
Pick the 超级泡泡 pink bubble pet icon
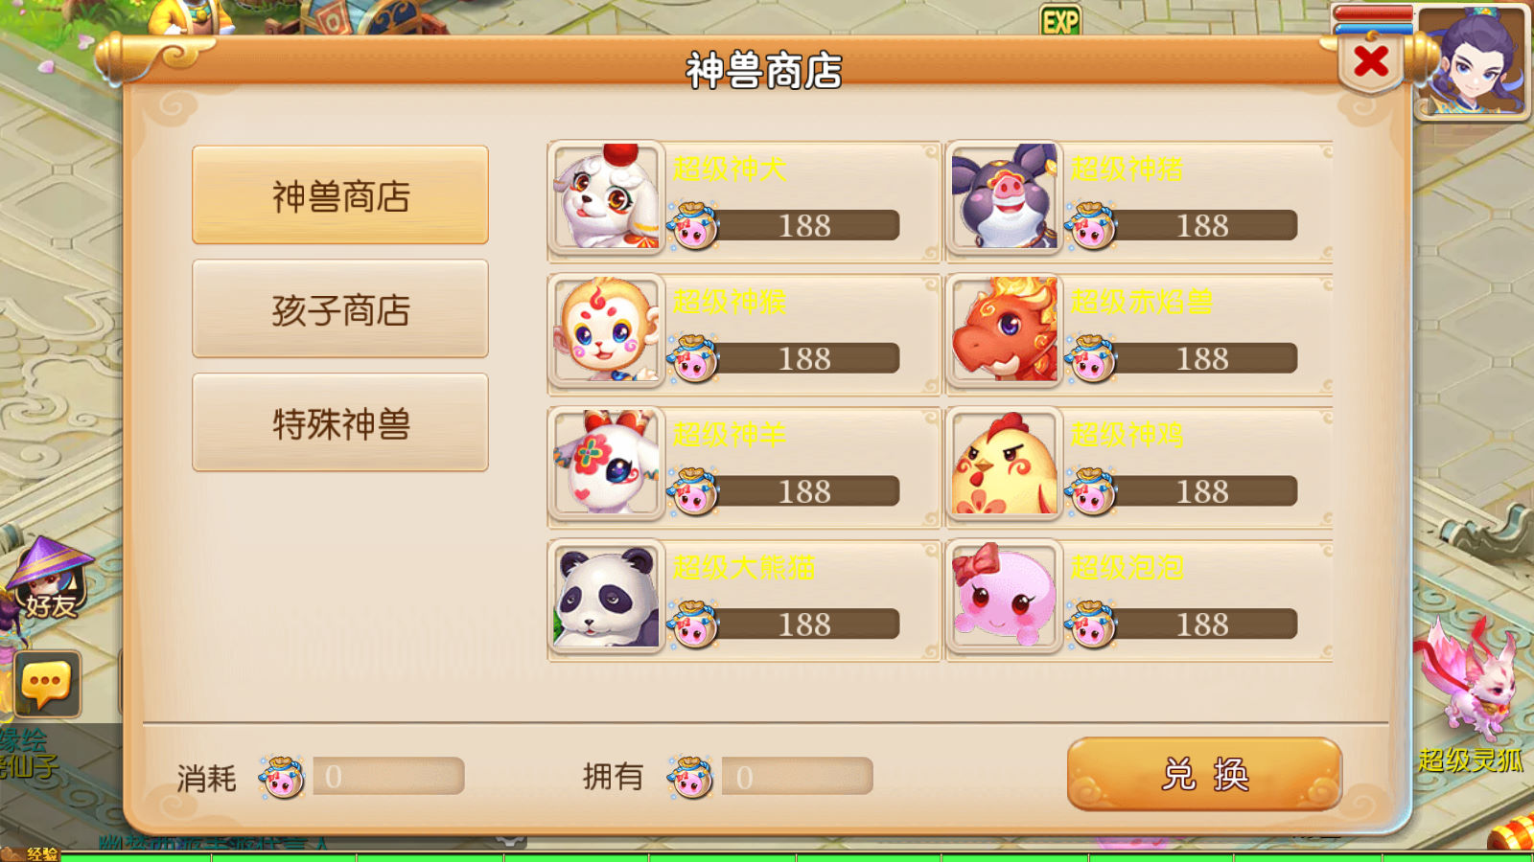1004,596
